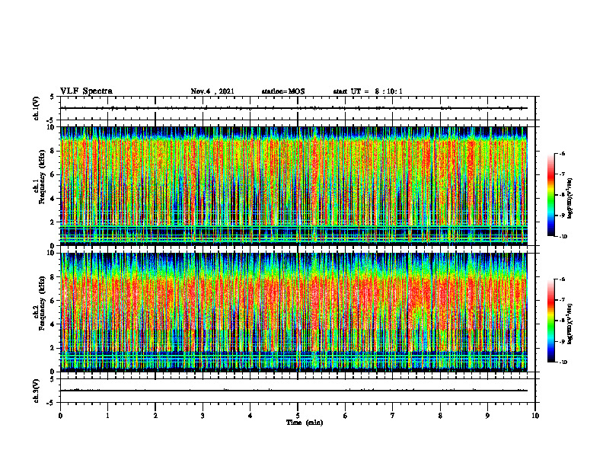Click the "8" kHz tick of ch.2 spectrogram
The width and height of the screenshot is (603, 466).
[53, 277]
